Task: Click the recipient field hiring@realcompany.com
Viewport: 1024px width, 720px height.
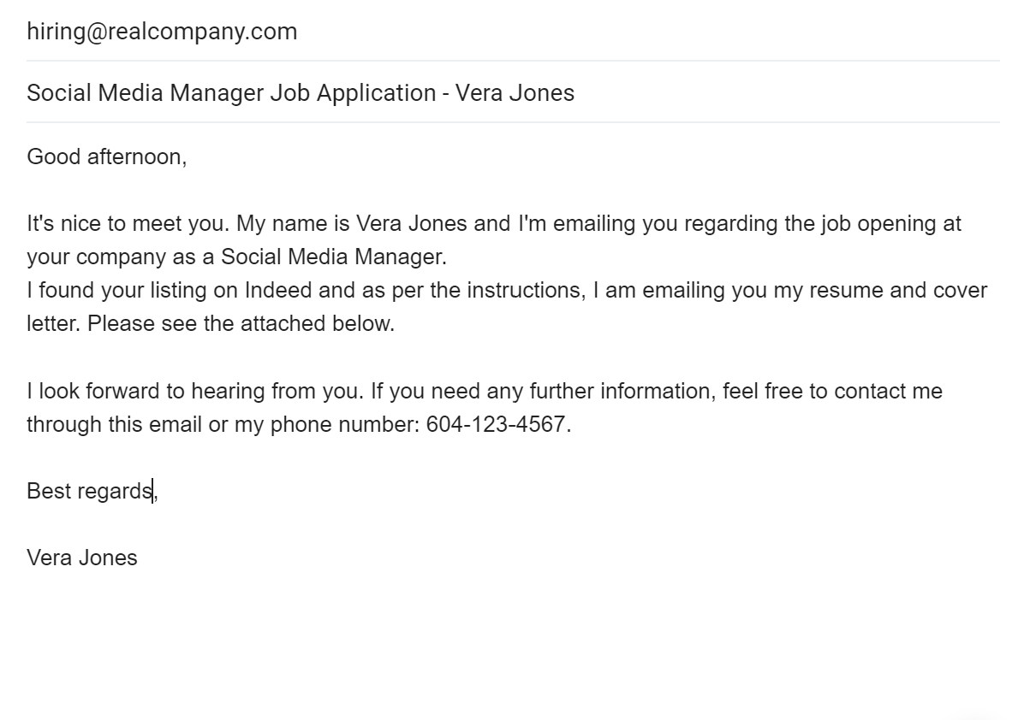Action: coord(513,32)
